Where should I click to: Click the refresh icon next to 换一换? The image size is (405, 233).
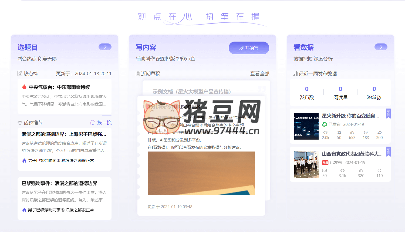[93, 123]
